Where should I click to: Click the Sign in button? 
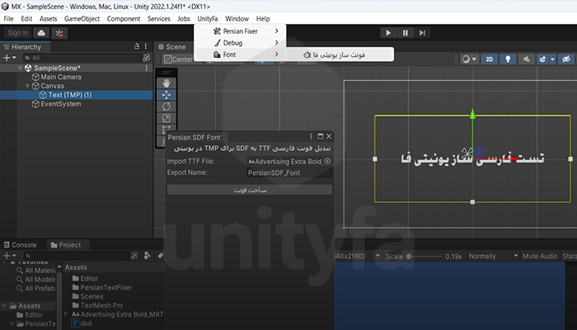click(17, 33)
